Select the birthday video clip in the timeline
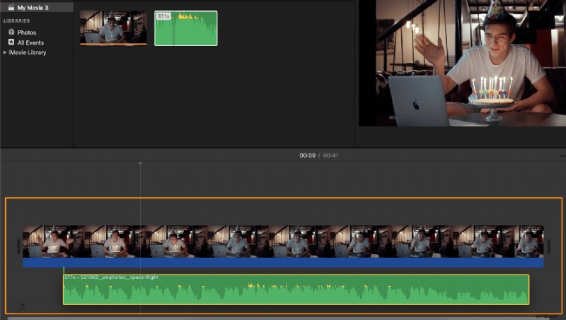Viewport: 566px width, 320px height. pyautogui.click(x=283, y=241)
